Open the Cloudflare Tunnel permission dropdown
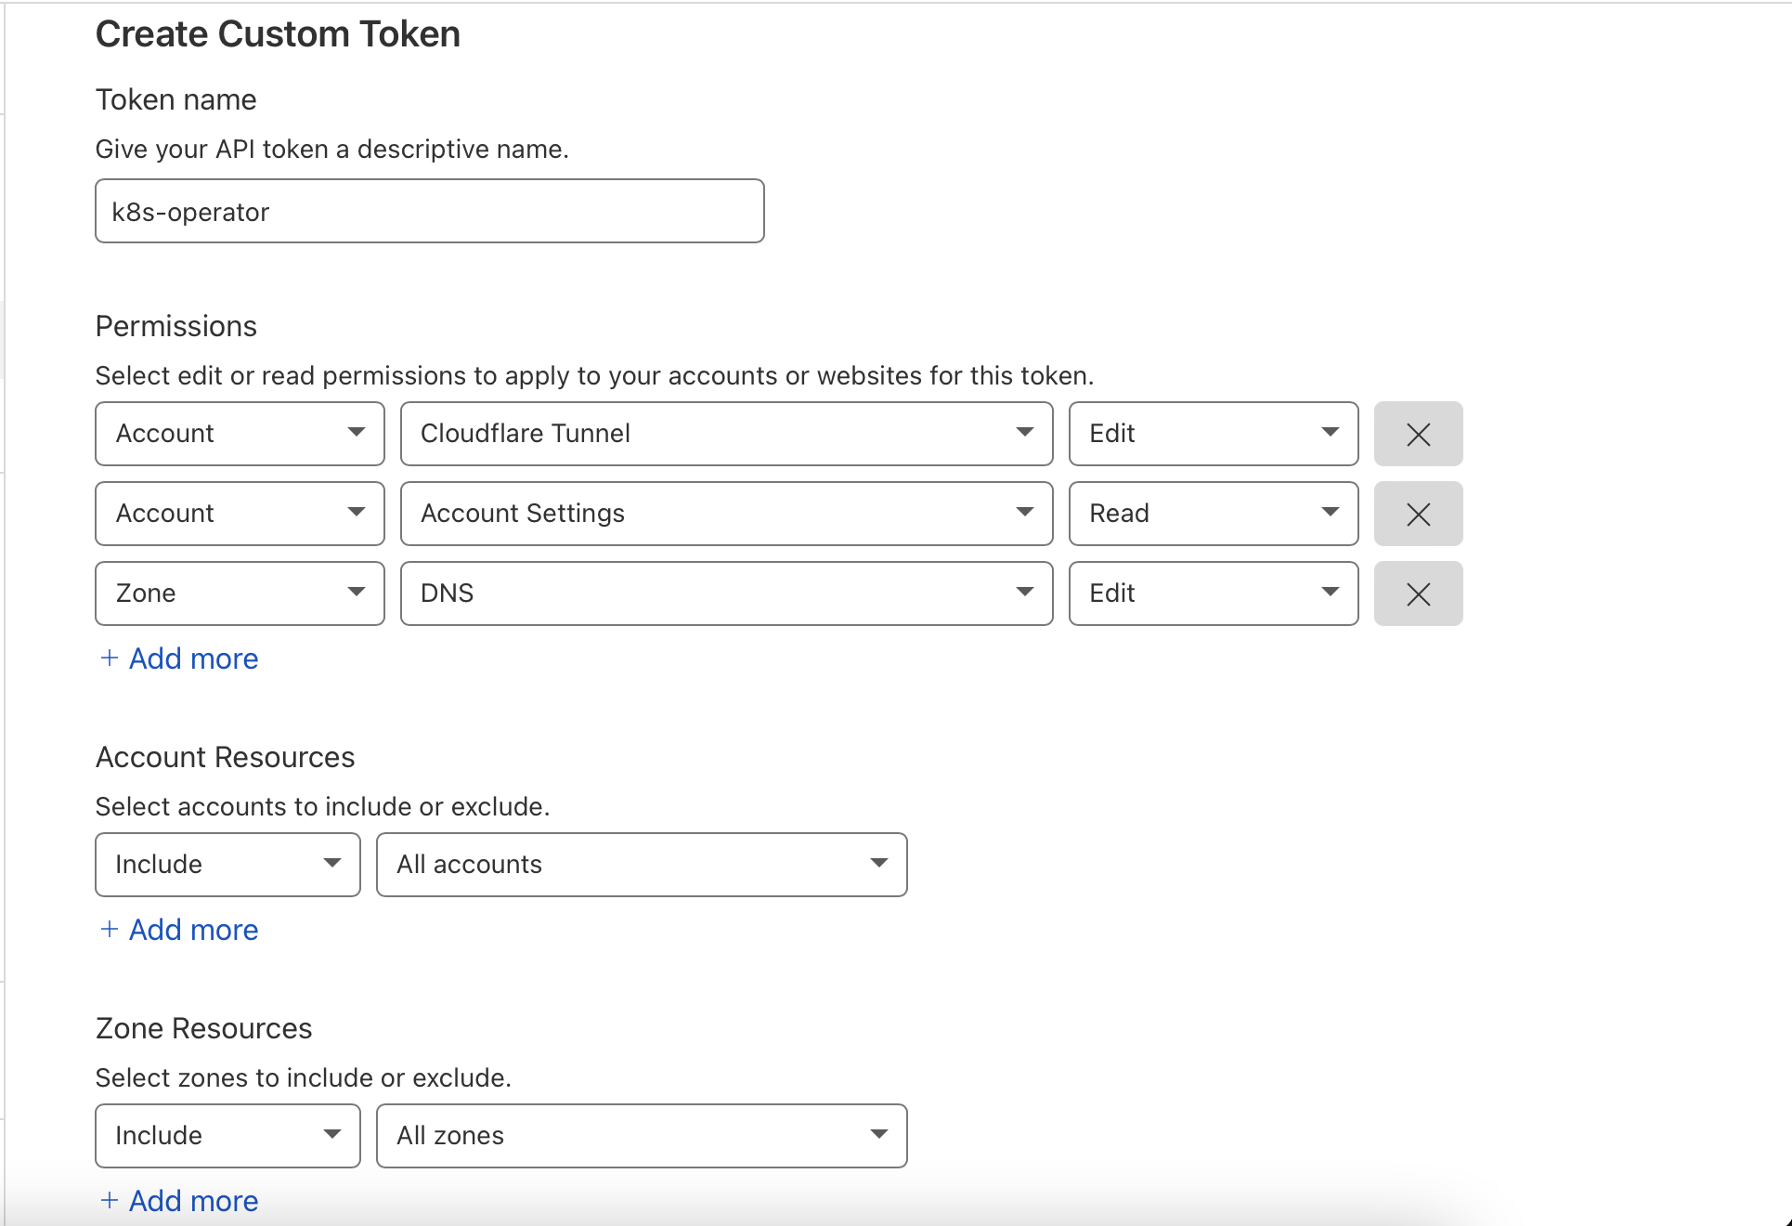This screenshot has height=1226, width=1792. (726, 433)
